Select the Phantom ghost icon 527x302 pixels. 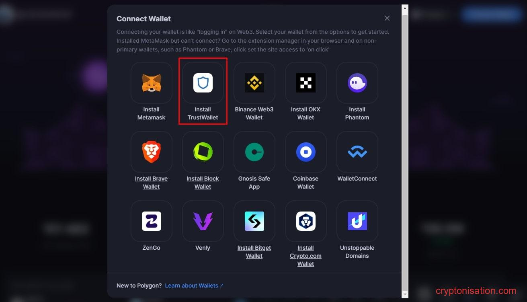point(357,83)
